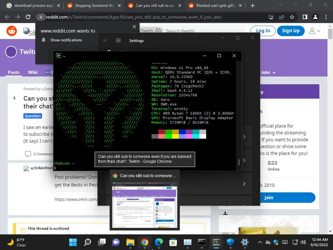Switch to 'download process expl' tab

click(x=33, y=6)
